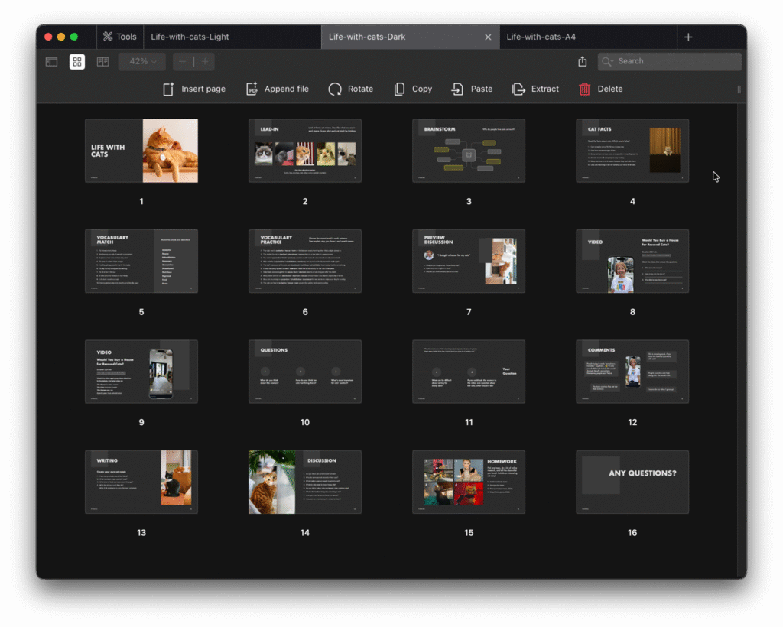The image size is (783, 627).
Task: Click the red Delete trash icon
Action: pyautogui.click(x=585, y=89)
